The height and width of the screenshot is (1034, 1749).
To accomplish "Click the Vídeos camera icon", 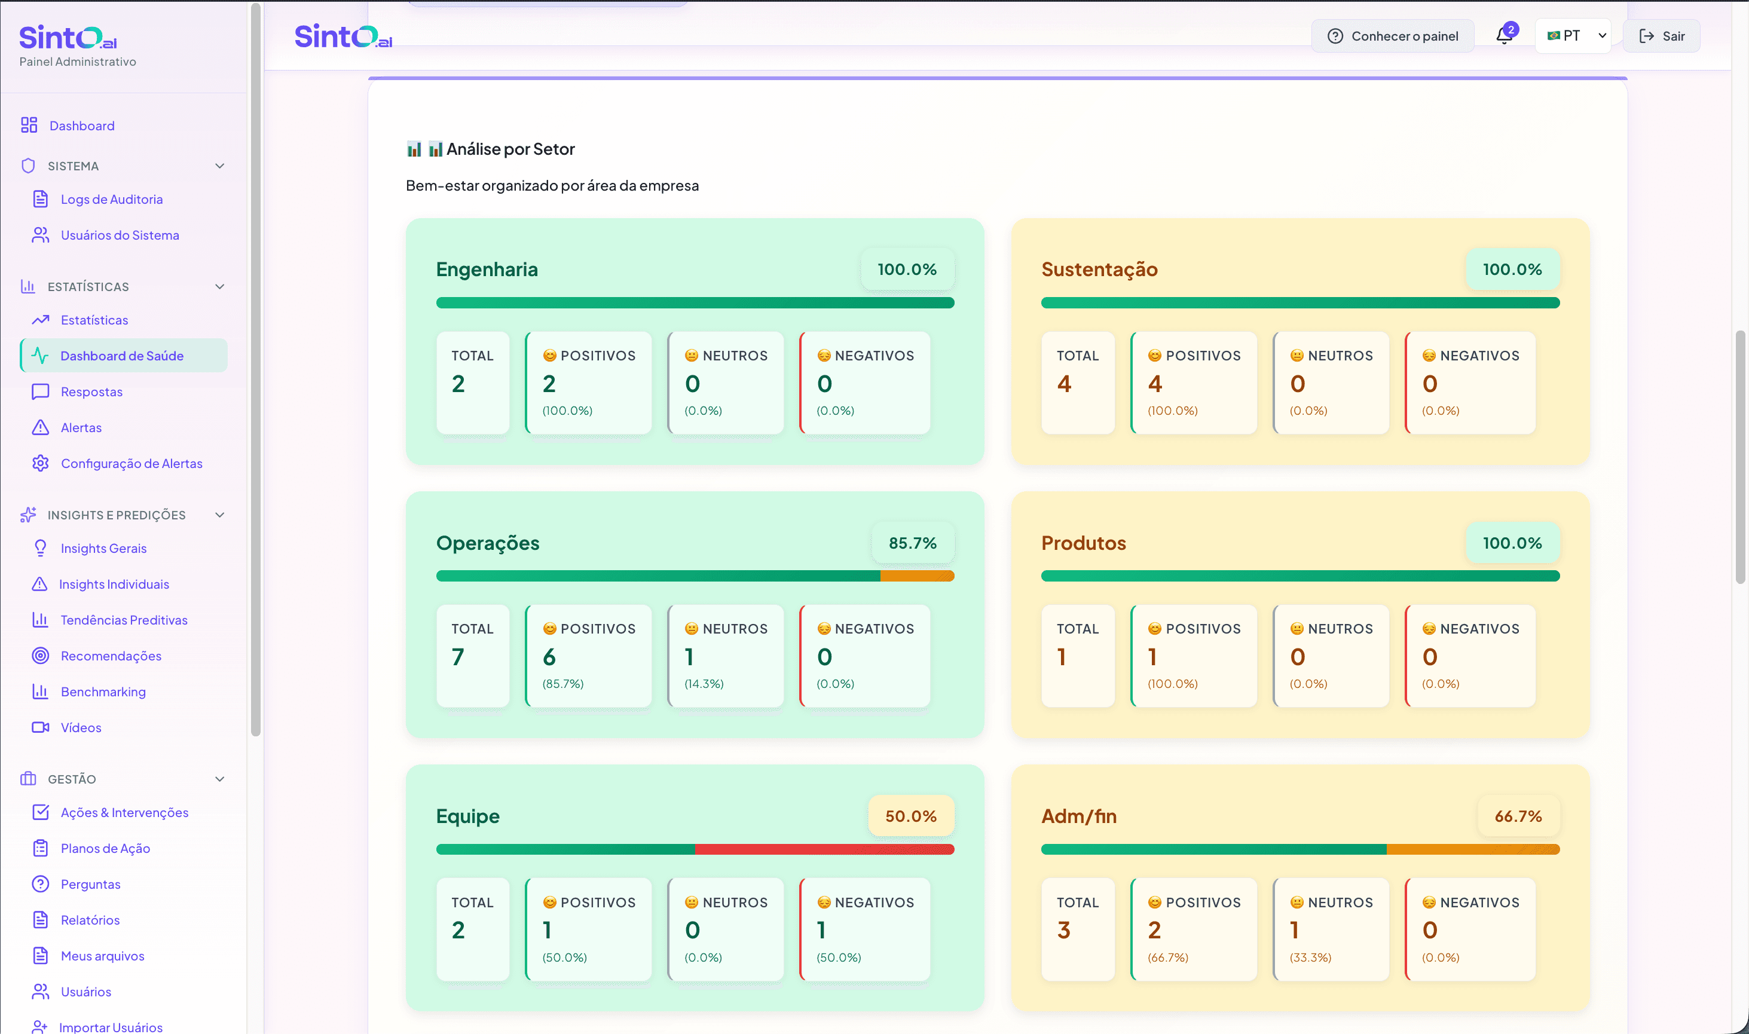I will point(41,727).
